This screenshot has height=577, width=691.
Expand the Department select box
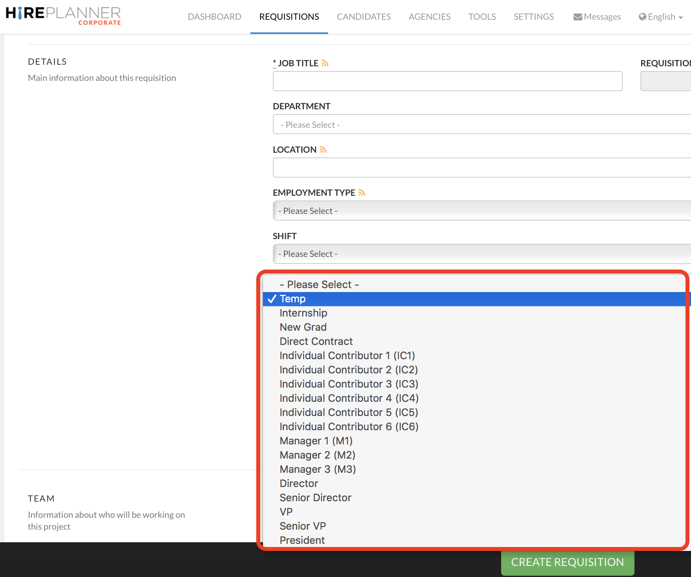pyautogui.click(x=482, y=125)
